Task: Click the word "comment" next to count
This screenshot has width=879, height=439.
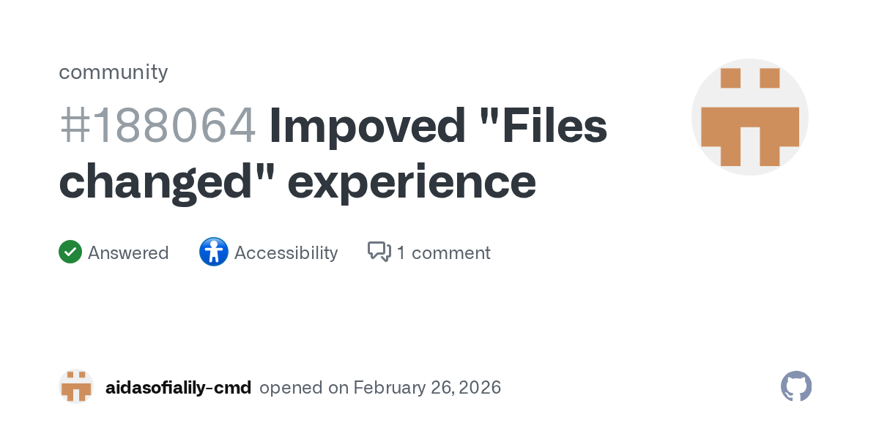Action: [450, 253]
